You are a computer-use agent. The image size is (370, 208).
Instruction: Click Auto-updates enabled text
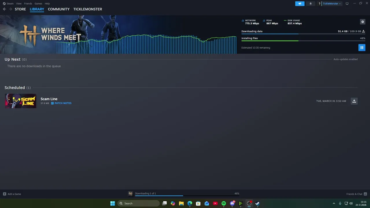tap(345, 59)
